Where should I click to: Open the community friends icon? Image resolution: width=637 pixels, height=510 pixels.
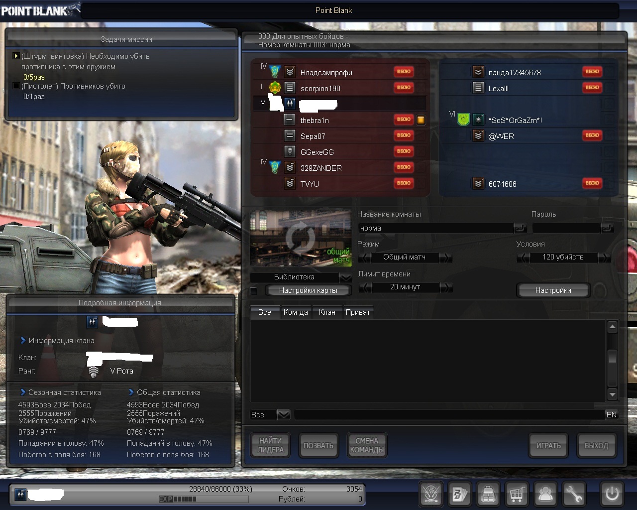pyautogui.click(x=545, y=494)
